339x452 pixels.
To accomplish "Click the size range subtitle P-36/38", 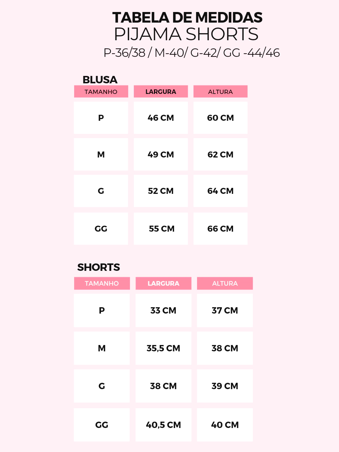I will pos(125,53).
